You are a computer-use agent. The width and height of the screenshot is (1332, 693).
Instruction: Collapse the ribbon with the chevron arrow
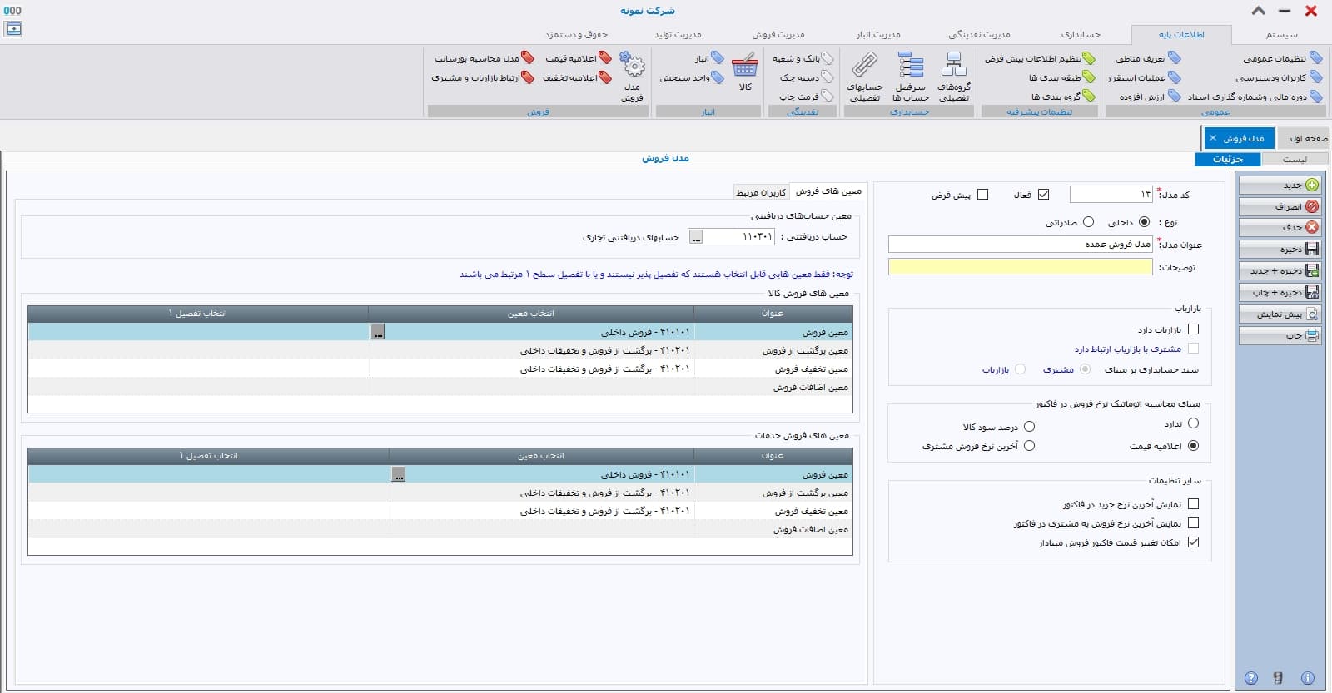[x=1259, y=11]
